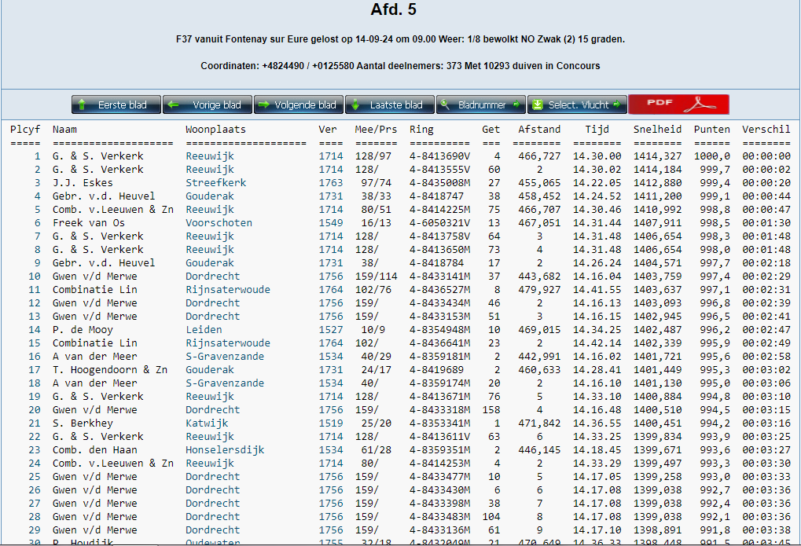Screen dimensions: 801x546
Task: Click Mee/Prs value 159/114
Action: coord(376,277)
